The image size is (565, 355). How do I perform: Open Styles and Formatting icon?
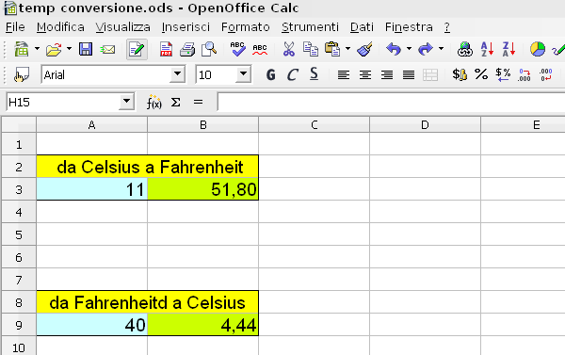[x=22, y=75]
